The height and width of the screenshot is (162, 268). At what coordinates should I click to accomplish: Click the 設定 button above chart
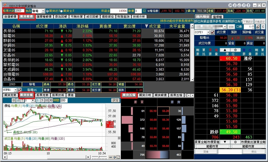pyautogui.click(x=115, y=100)
